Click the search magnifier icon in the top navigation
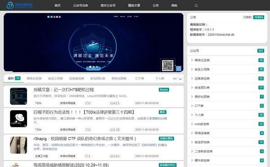Screen dimensions: 270x167 (196, 5)
